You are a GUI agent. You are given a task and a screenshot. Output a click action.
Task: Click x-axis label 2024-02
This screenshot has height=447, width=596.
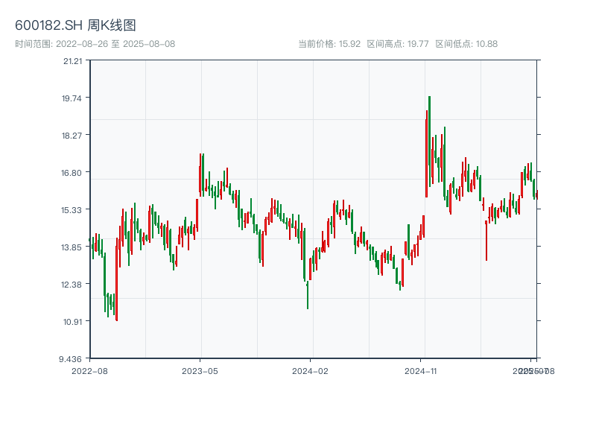click(x=310, y=371)
